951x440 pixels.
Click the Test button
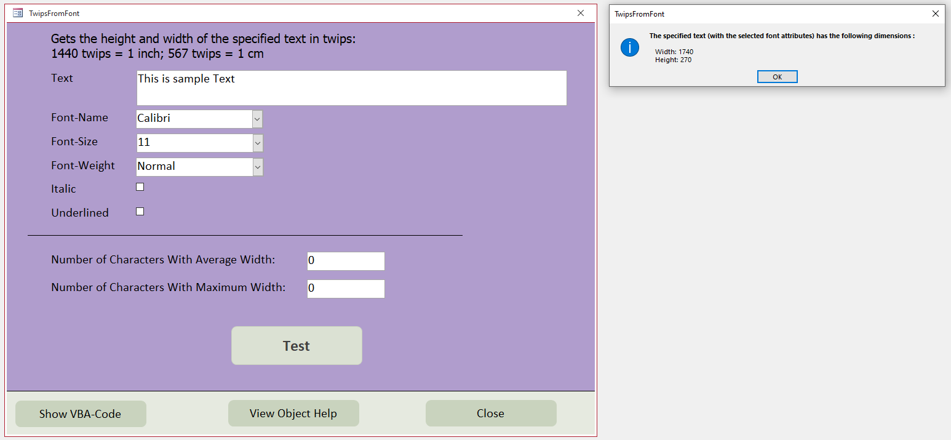pyautogui.click(x=296, y=346)
